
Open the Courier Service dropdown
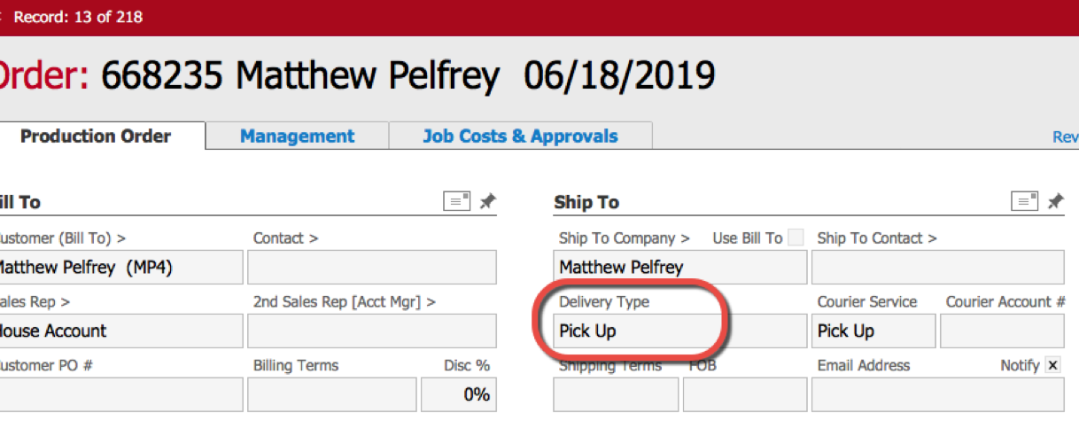(873, 331)
